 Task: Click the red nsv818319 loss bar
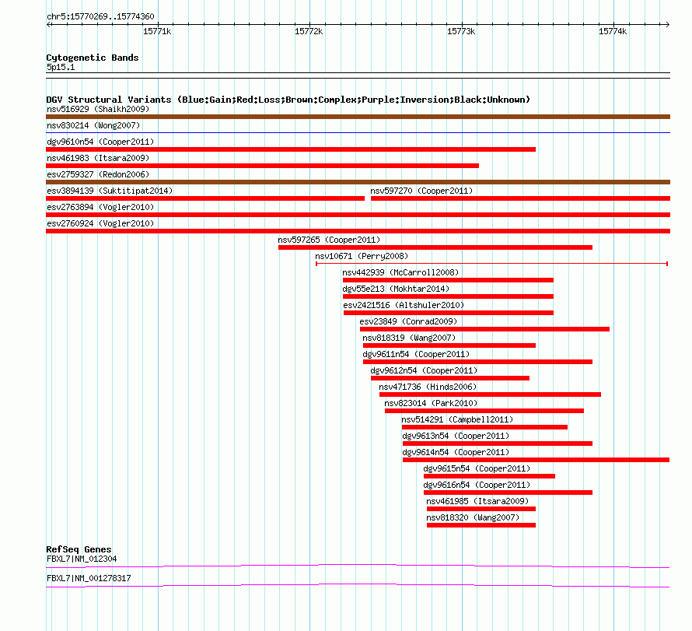pos(449,345)
